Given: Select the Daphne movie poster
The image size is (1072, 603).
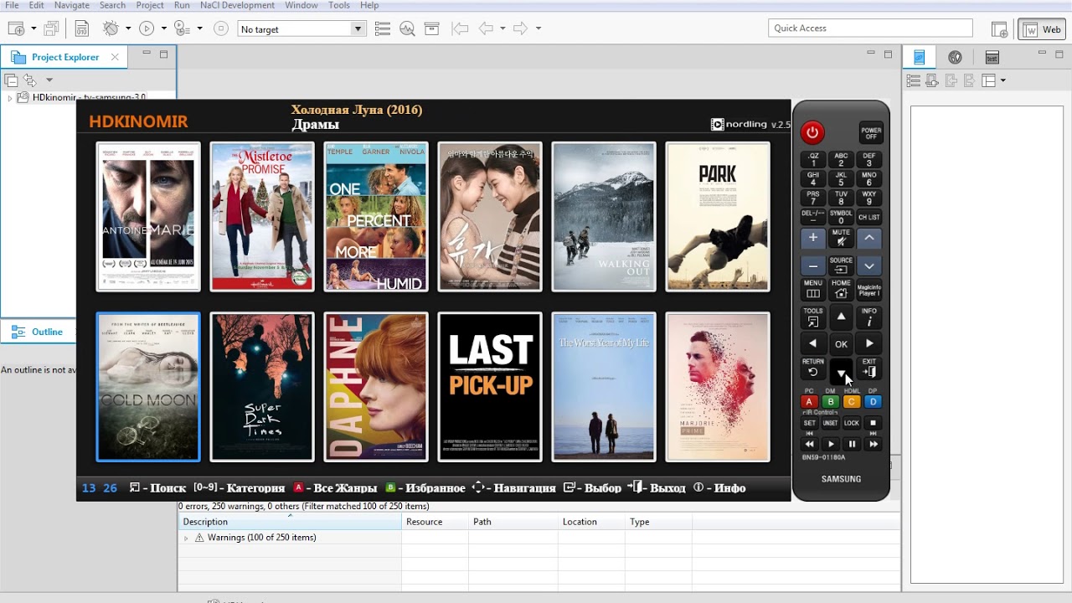Looking at the screenshot, I should tap(376, 387).
